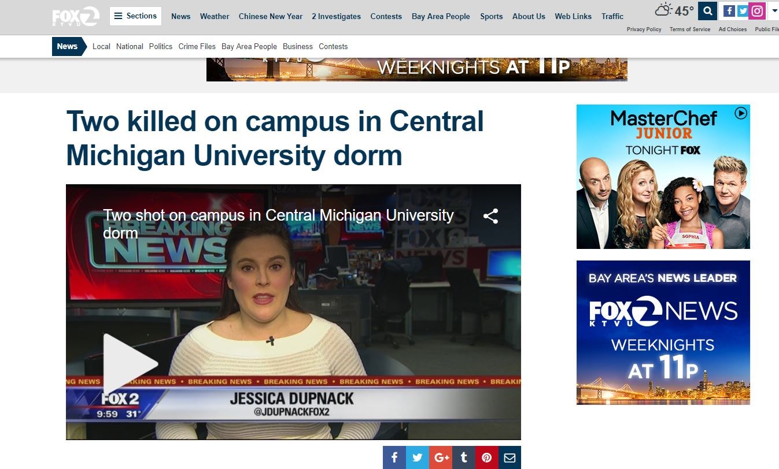This screenshot has width=779, height=469.
Task: Click the video share icon
Action: click(x=490, y=216)
